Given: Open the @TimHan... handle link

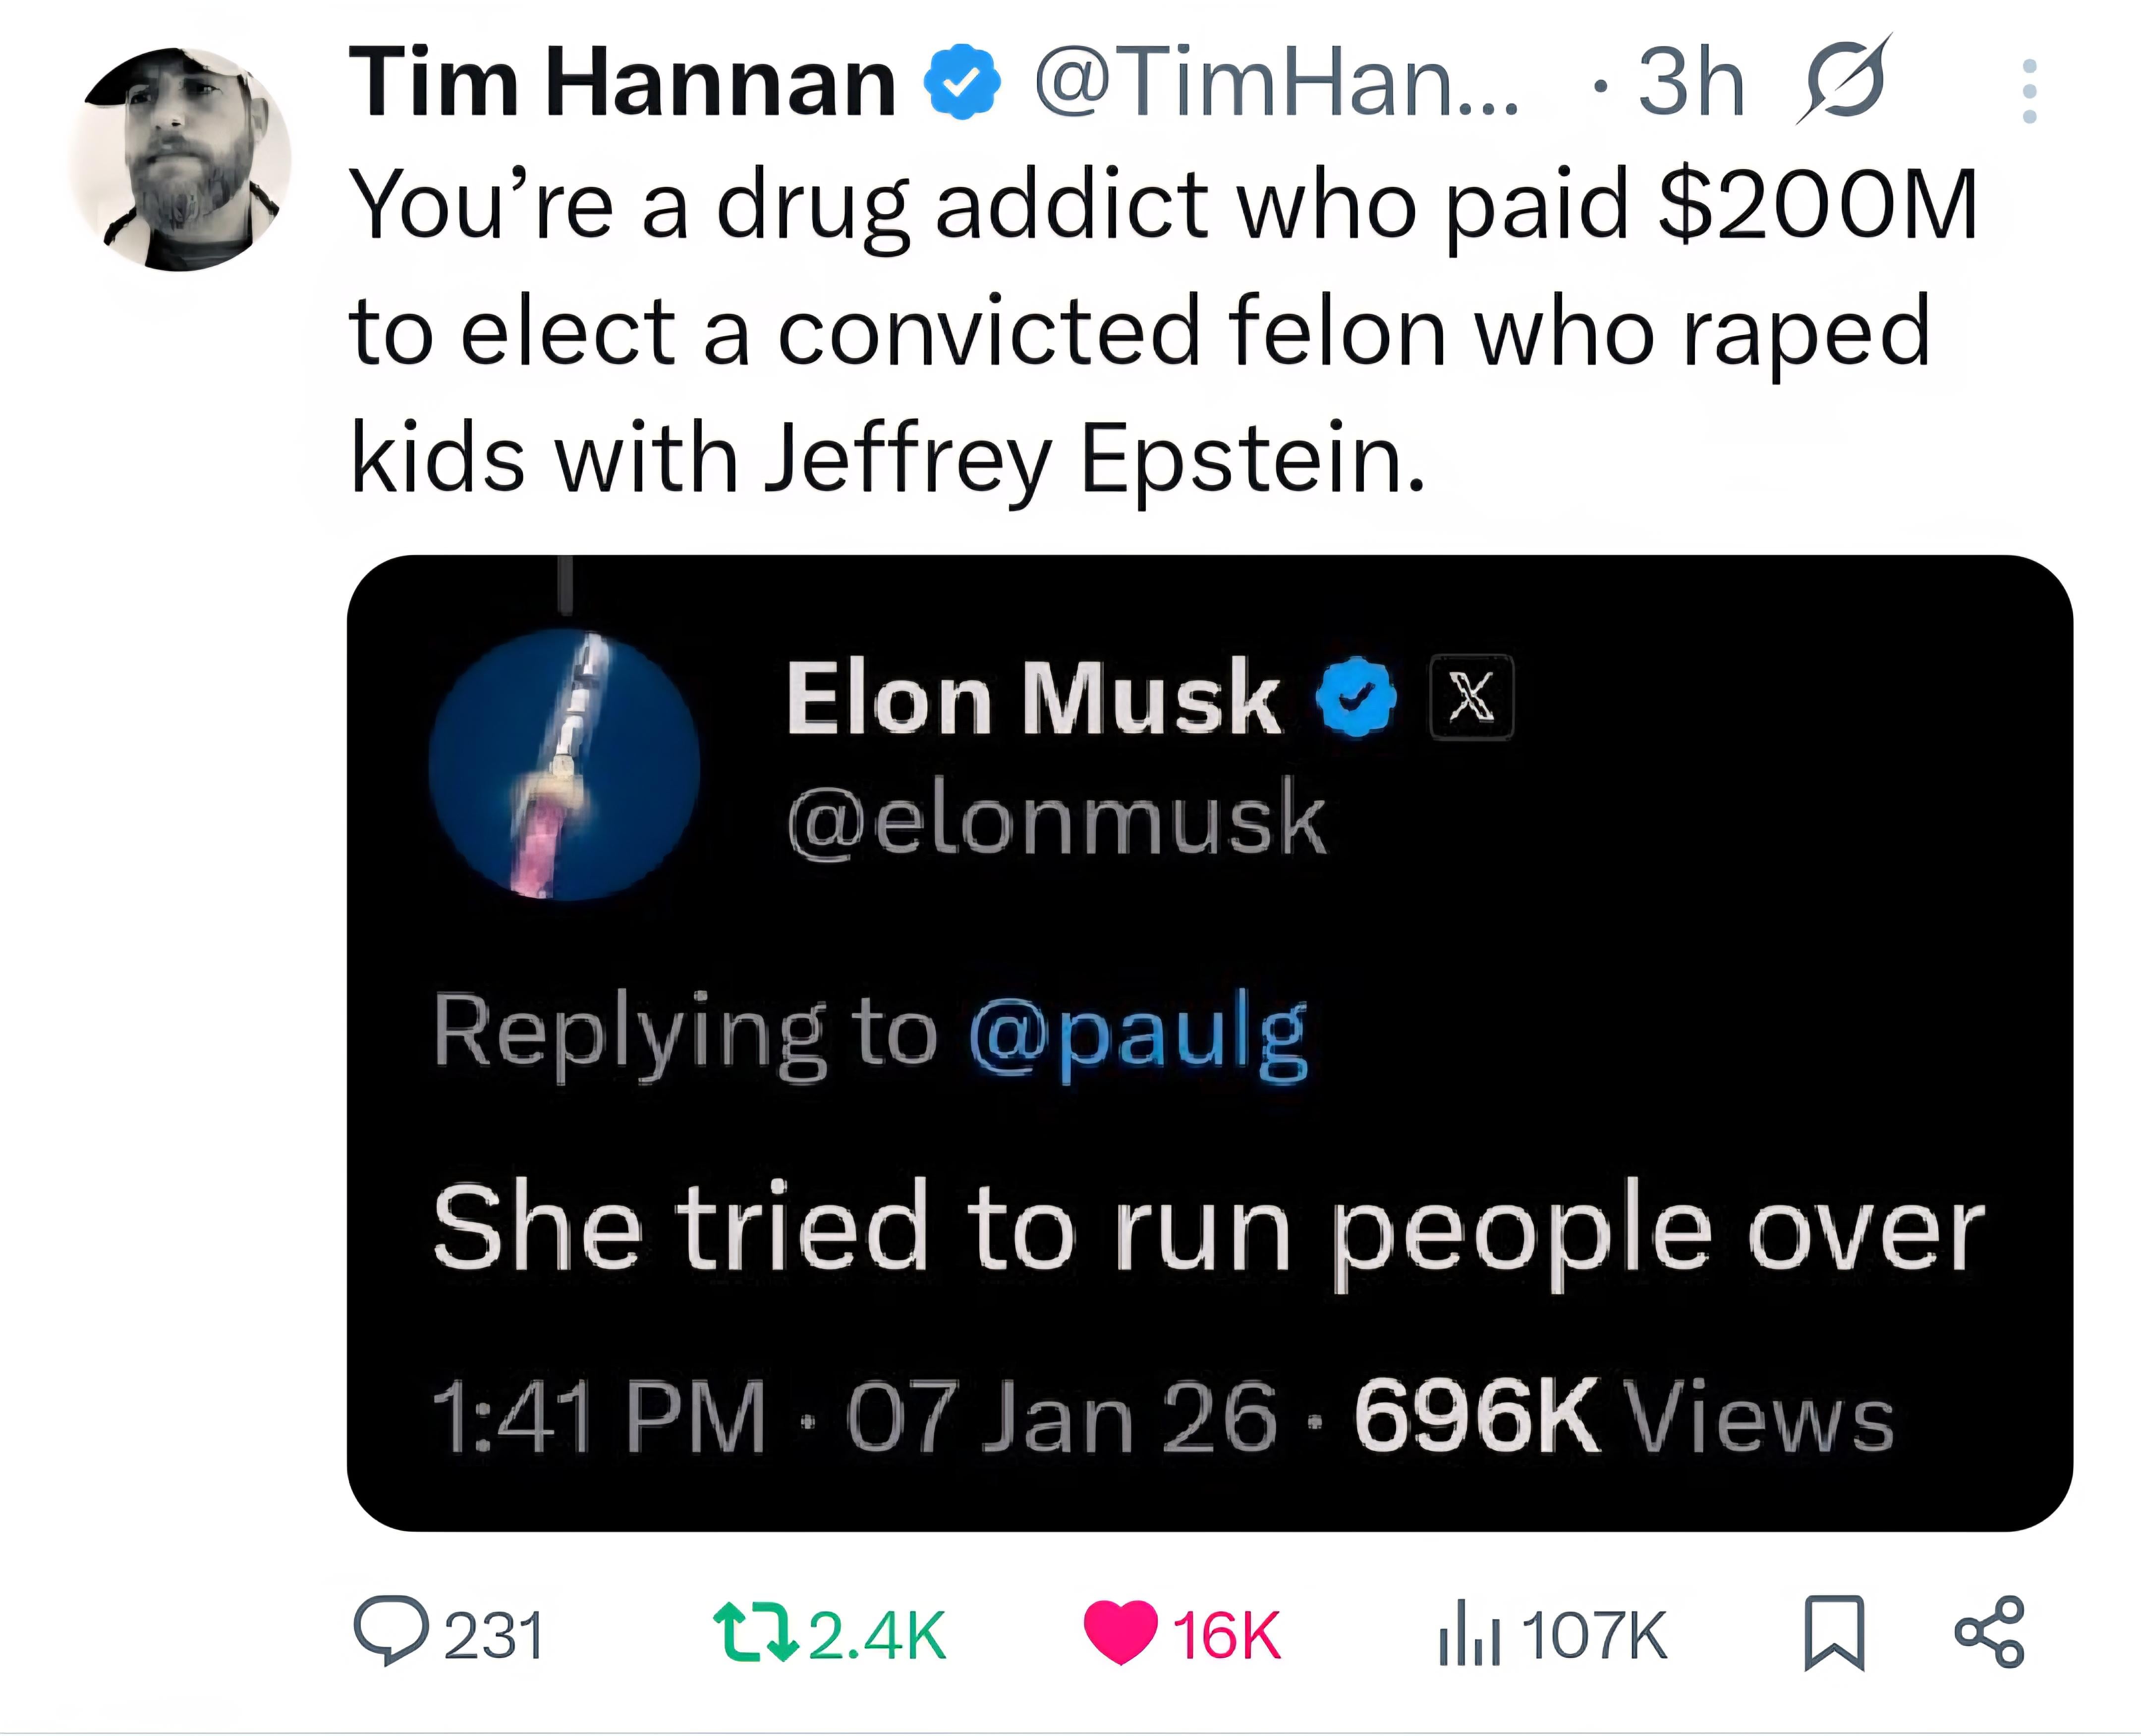Looking at the screenshot, I should tap(1276, 82).
